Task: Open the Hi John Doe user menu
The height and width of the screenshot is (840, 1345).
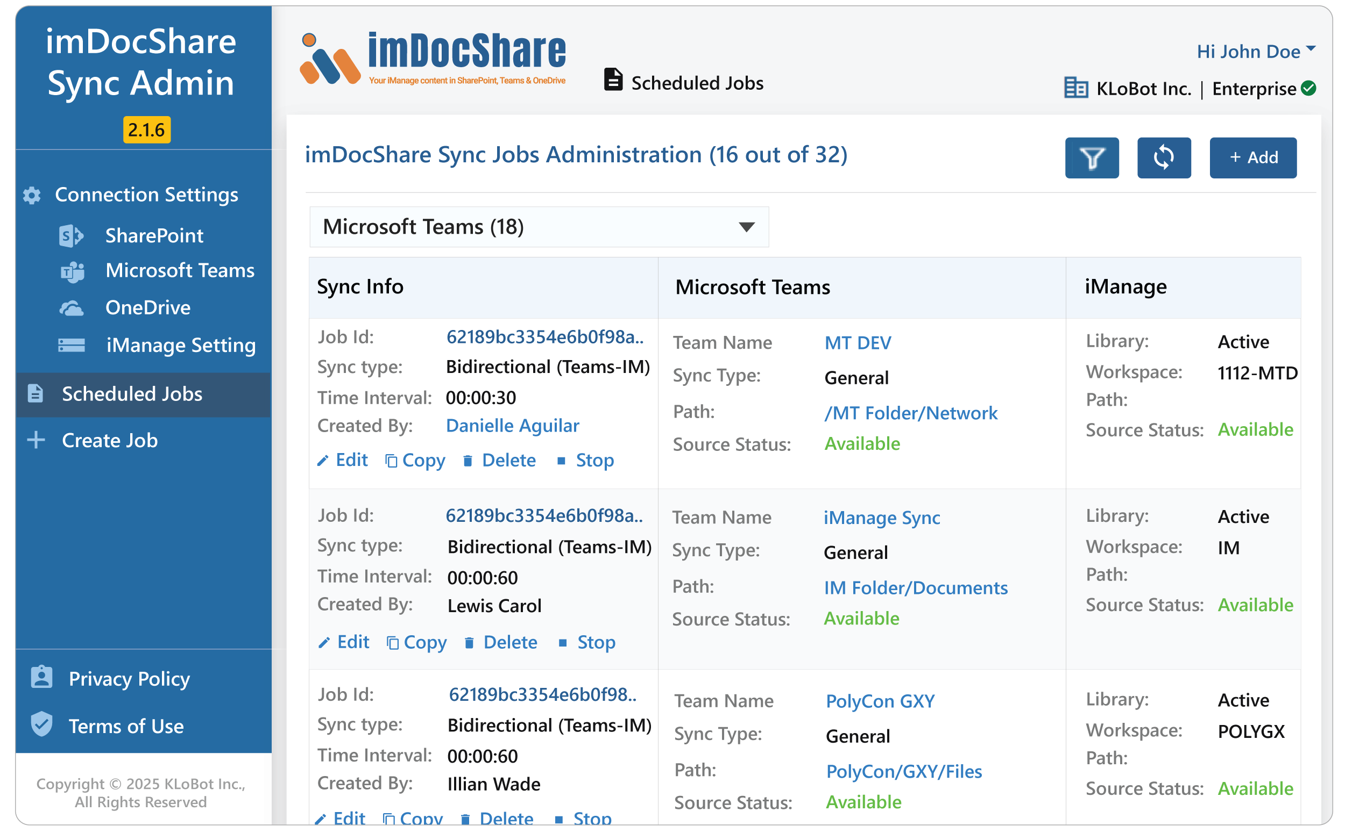Action: click(1256, 51)
